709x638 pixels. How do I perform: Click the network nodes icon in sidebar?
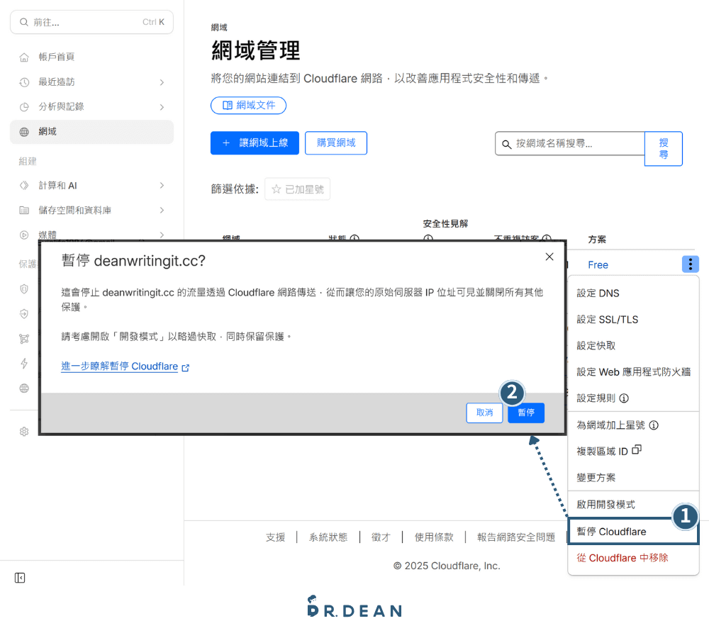[24, 339]
